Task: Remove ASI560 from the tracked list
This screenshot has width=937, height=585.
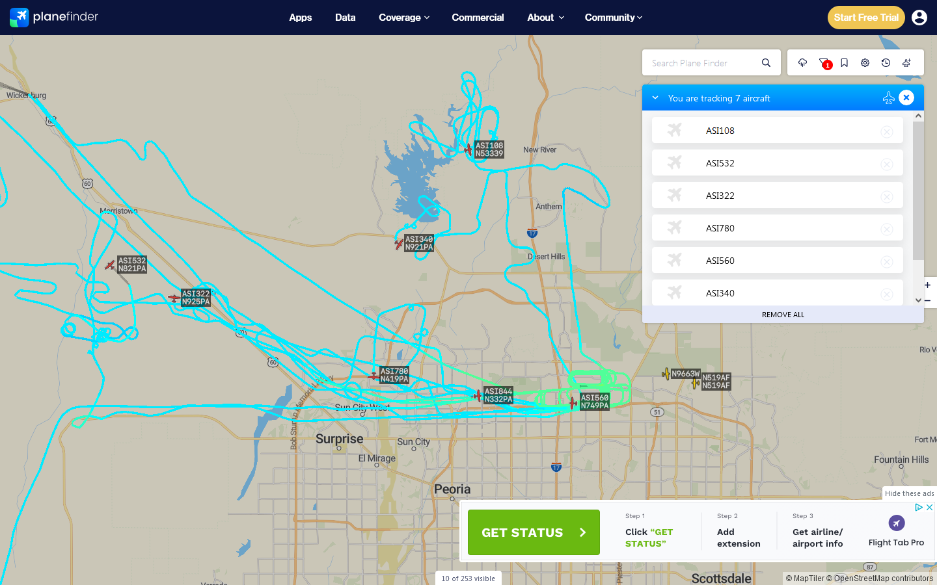Action: 887,261
